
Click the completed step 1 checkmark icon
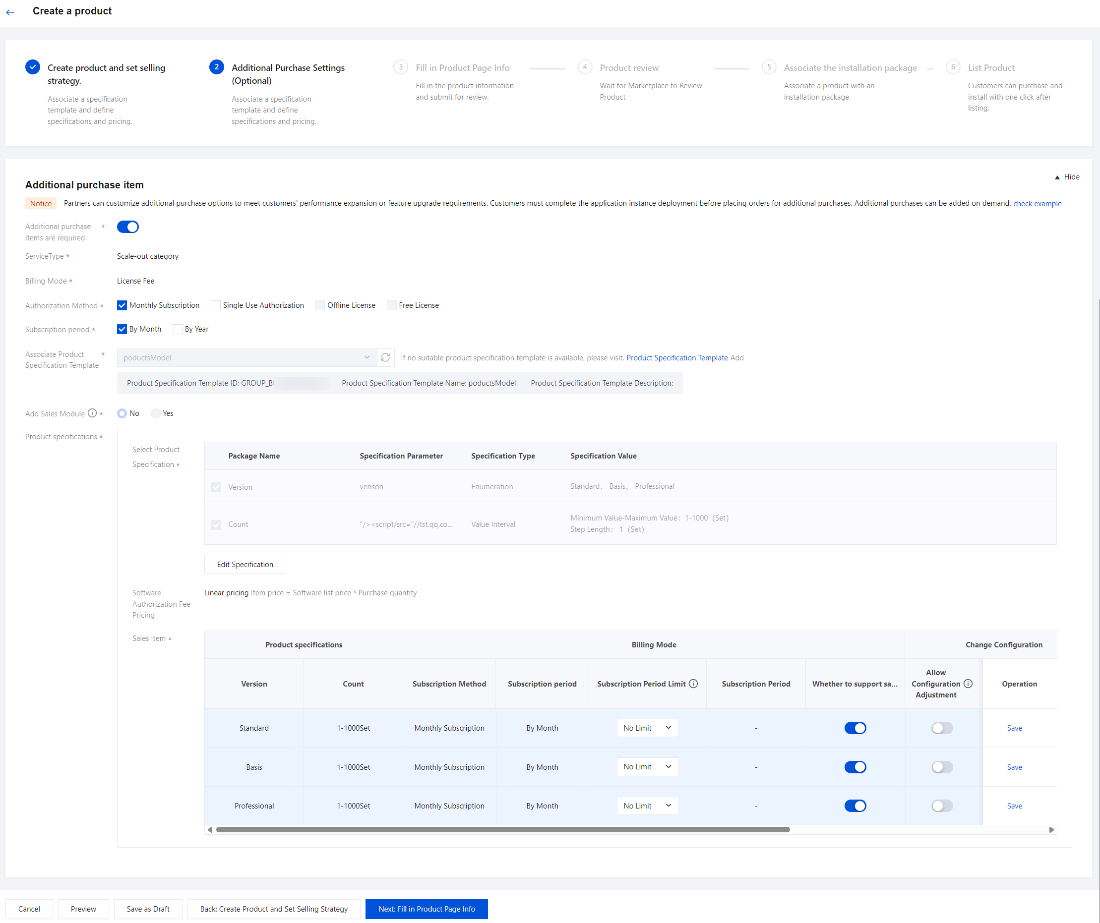pos(32,67)
